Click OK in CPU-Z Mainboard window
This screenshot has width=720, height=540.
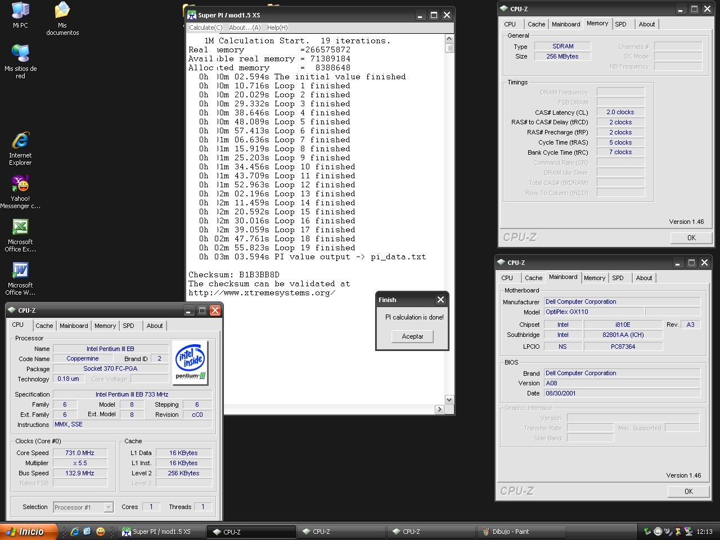[x=688, y=491]
